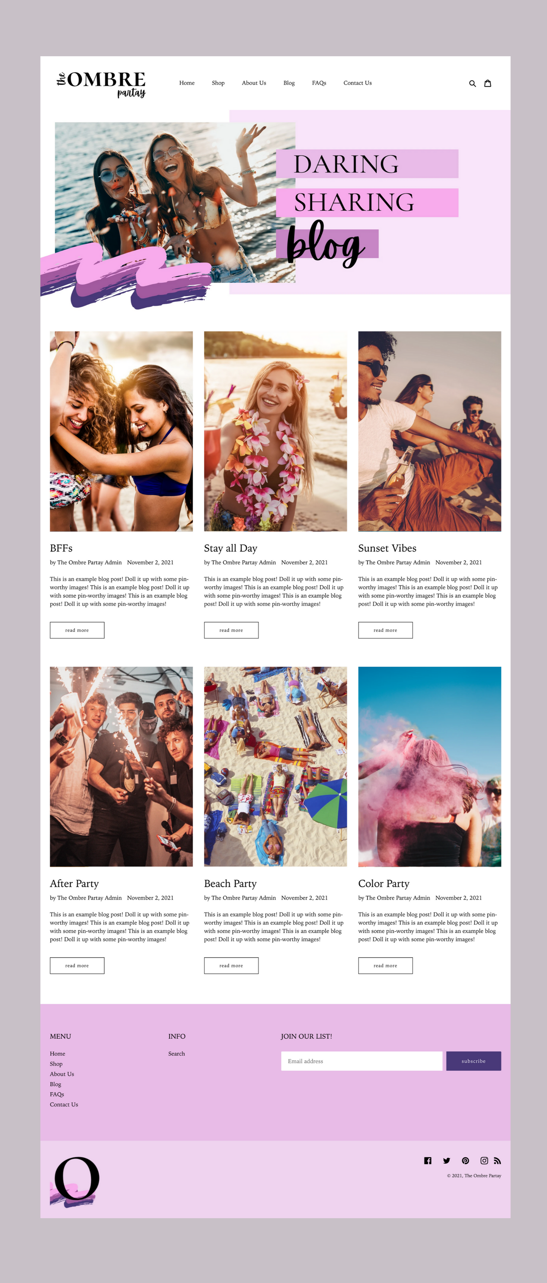Visit the Facebook social icon
Image resolution: width=547 pixels, height=1283 pixels.
pos(427,1161)
